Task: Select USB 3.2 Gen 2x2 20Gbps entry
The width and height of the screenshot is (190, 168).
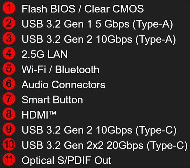Action: (x=105, y=146)
